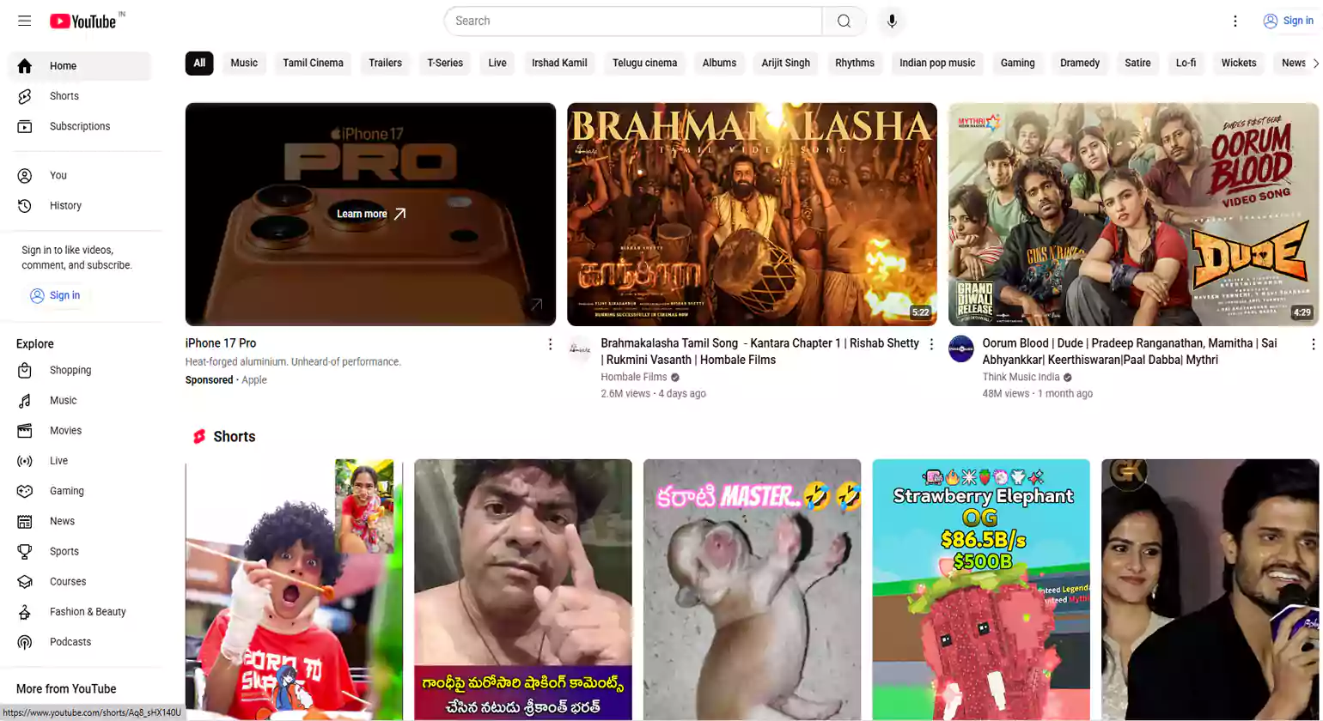Click the search magnifier button
This screenshot has height=721, width=1323.
(x=844, y=21)
